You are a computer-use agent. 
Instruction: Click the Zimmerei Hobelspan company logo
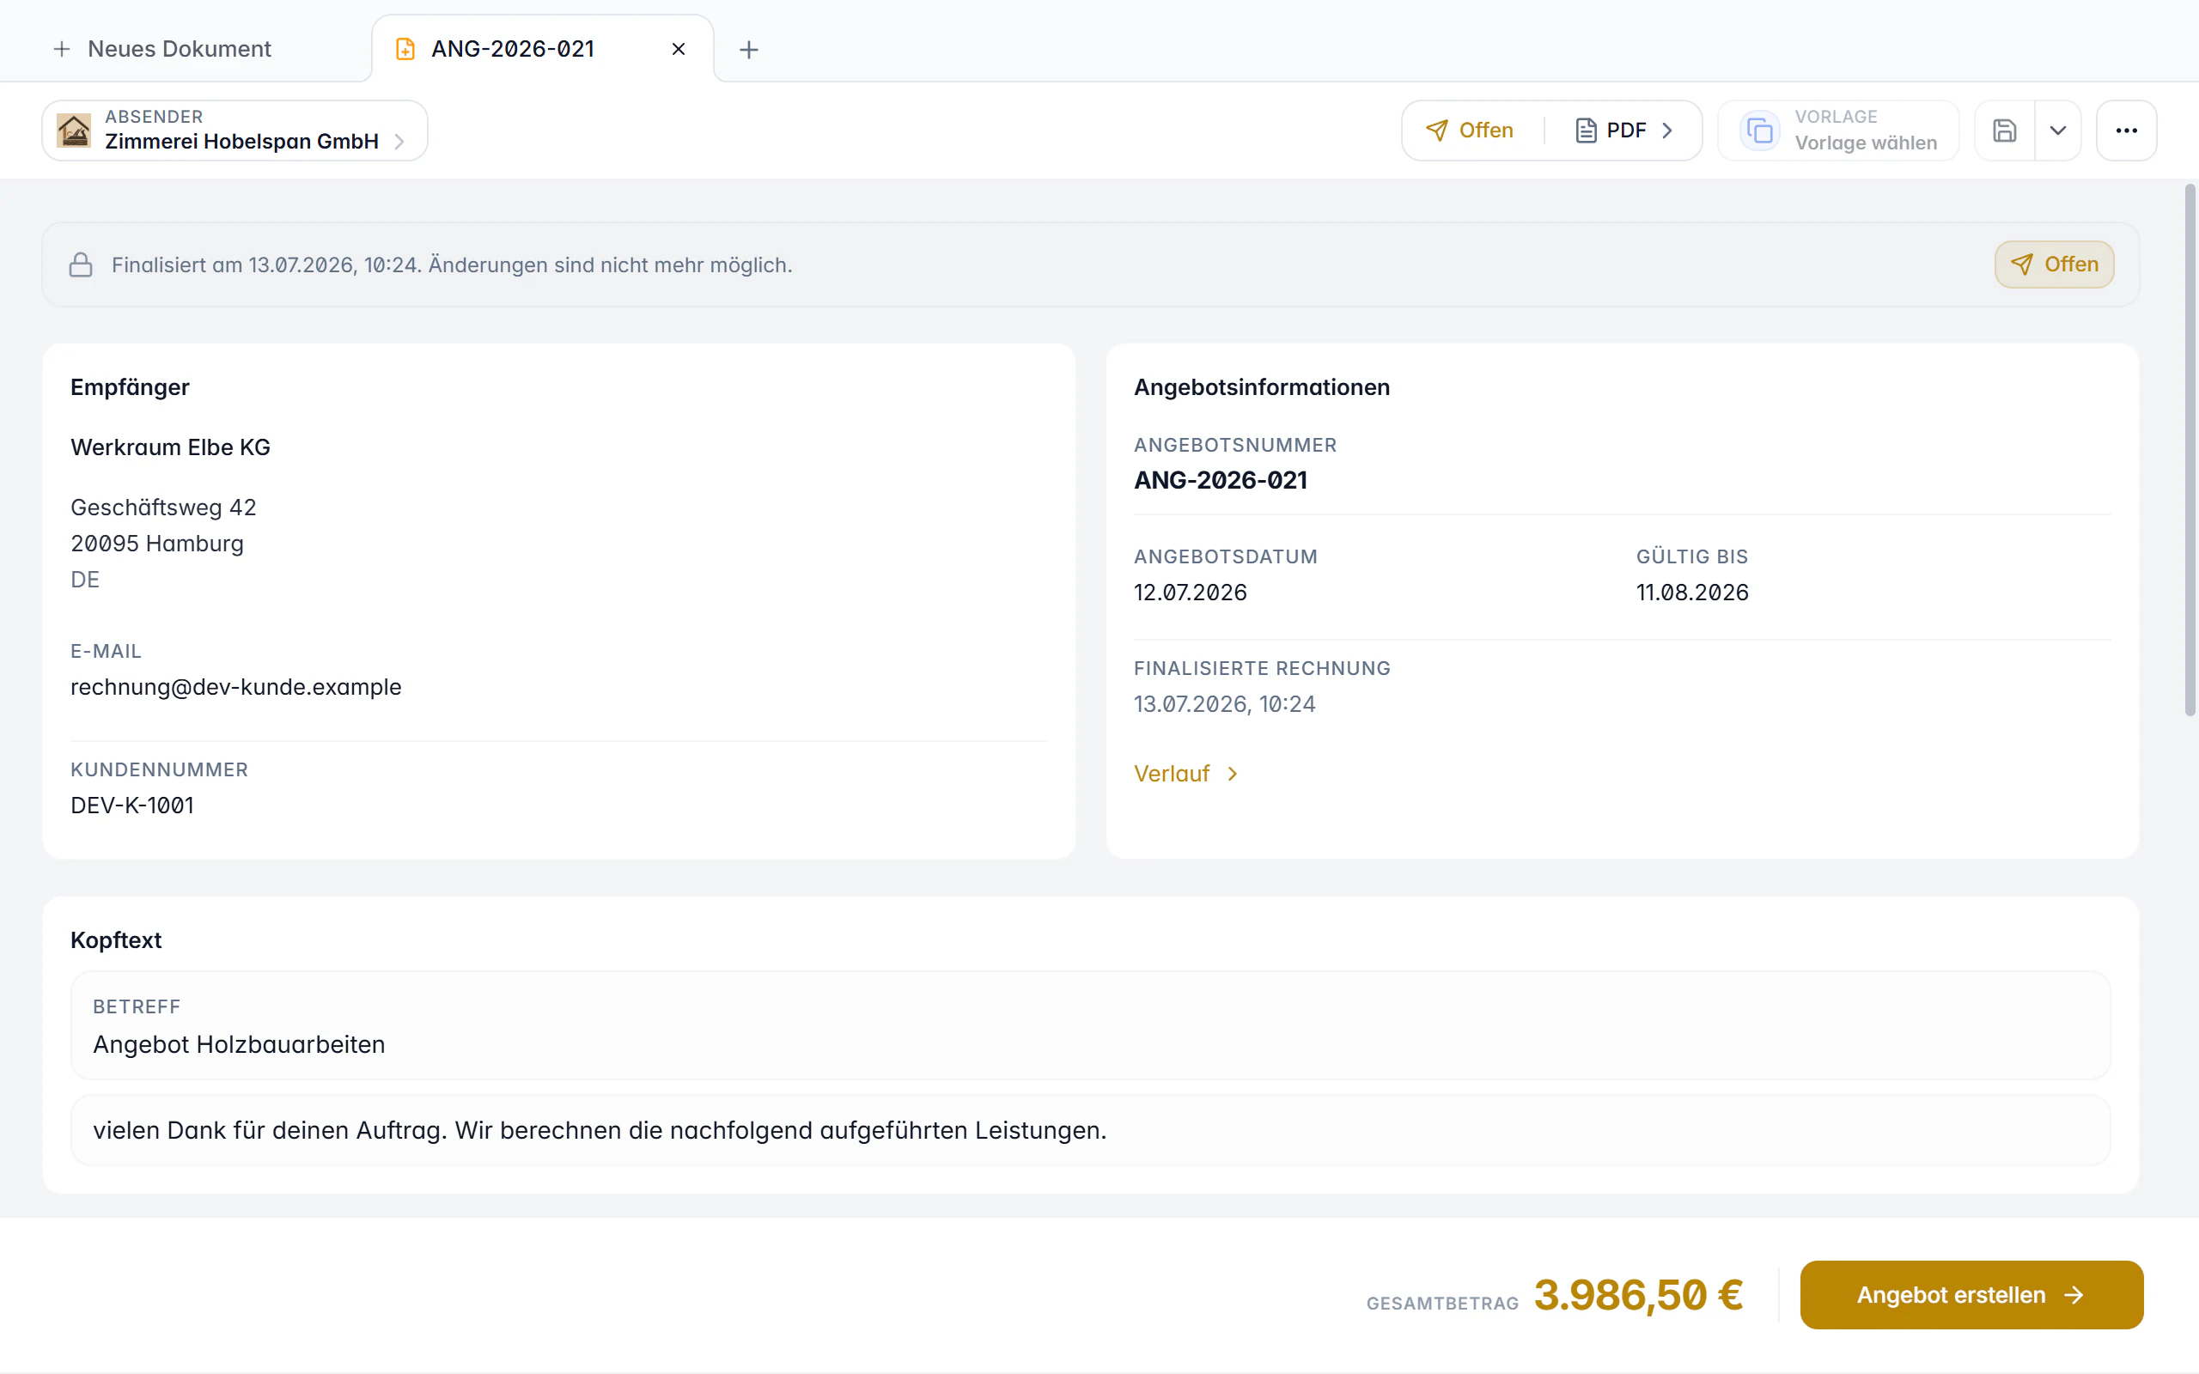[x=74, y=131]
